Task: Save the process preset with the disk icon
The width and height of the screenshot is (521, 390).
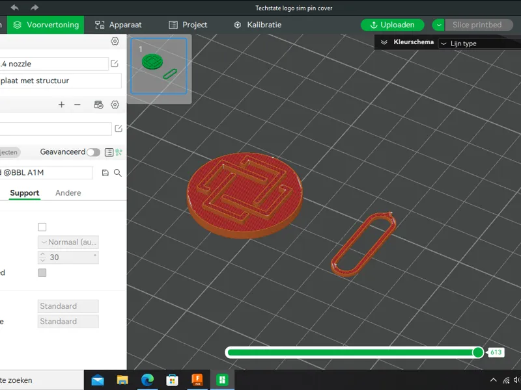Action: (105, 172)
